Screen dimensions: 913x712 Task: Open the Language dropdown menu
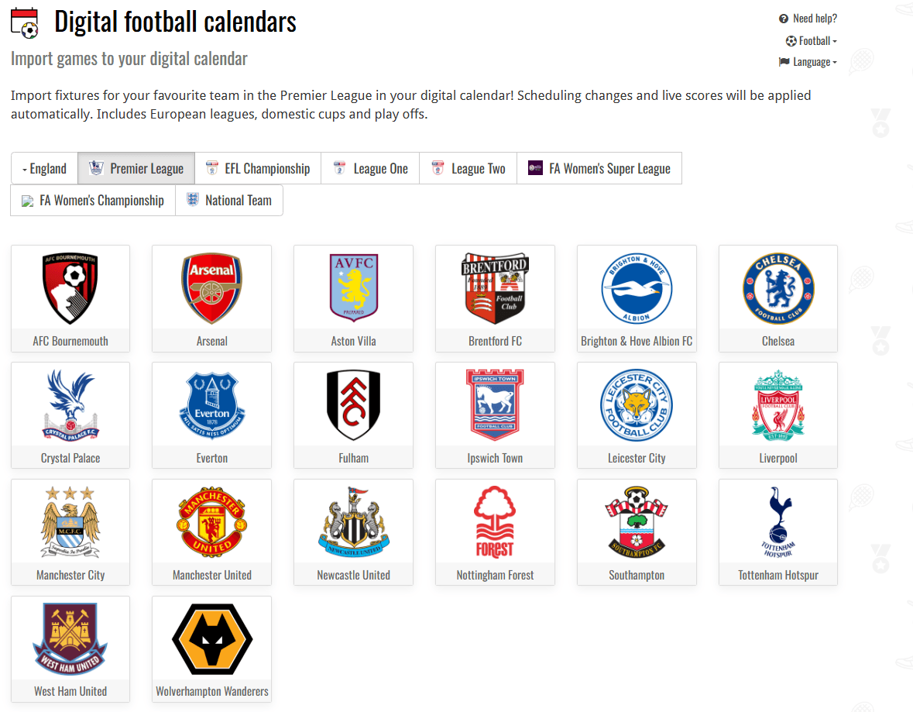click(x=808, y=62)
